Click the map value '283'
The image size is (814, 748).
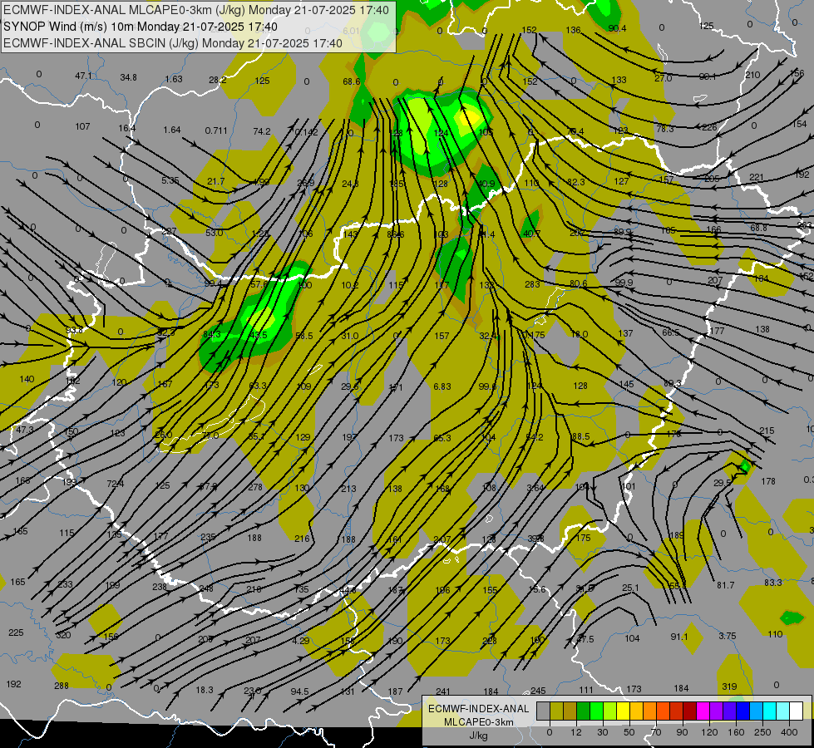click(532, 284)
